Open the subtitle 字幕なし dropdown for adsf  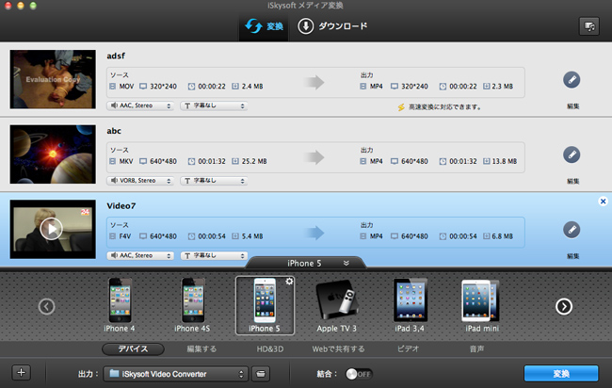point(214,105)
